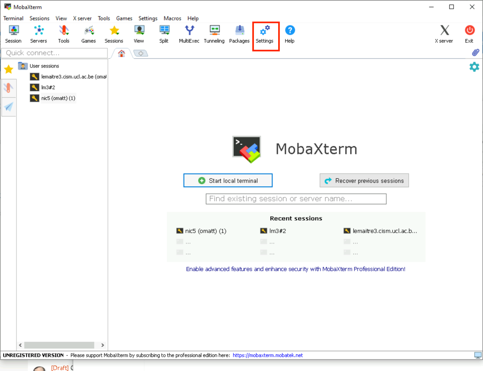The width and height of the screenshot is (483, 371).
Task: Click the Home tab icon
Action: (122, 53)
